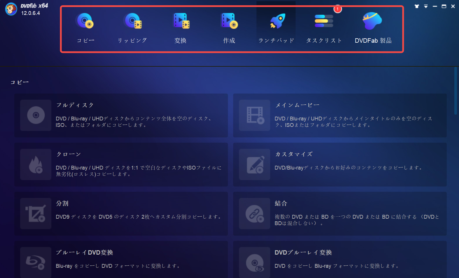Screen dimensions: 459x278
Task: Open the 作成 (Creator) module icon
Action: 229,21
